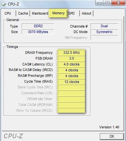Switch to the CPU tab
This screenshot has height=141, width=126.
coord(8,13)
